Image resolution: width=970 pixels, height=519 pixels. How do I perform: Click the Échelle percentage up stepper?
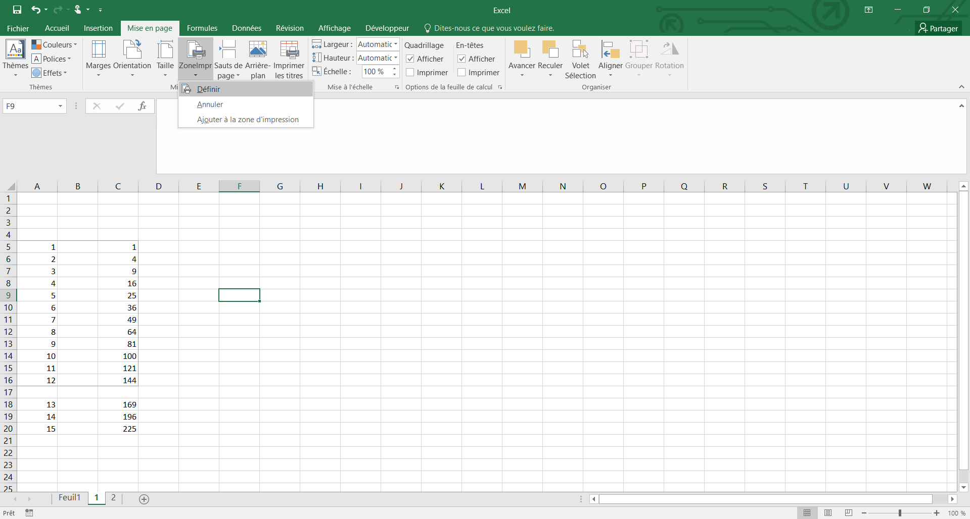pyautogui.click(x=394, y=69)
